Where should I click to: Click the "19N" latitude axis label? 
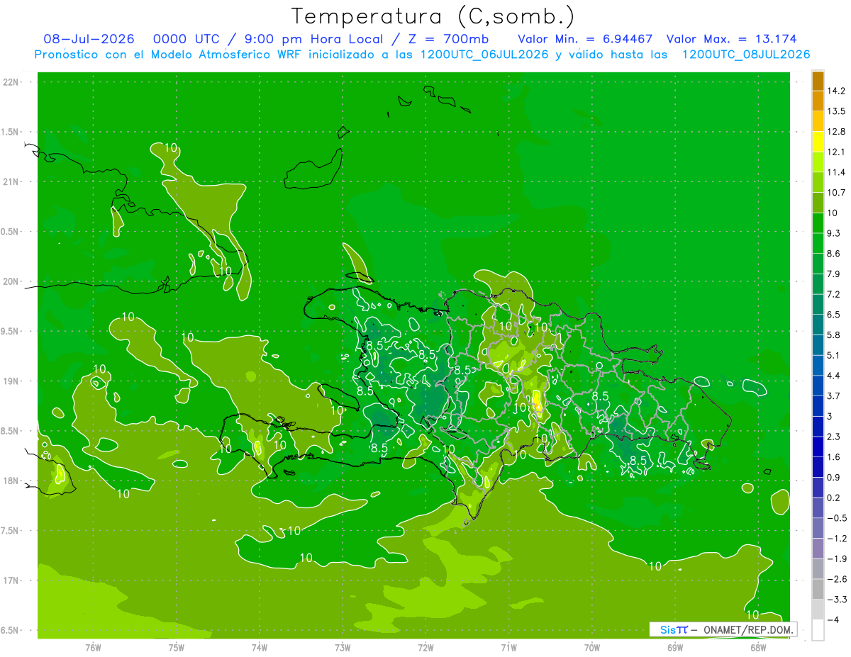coord(12,381)
